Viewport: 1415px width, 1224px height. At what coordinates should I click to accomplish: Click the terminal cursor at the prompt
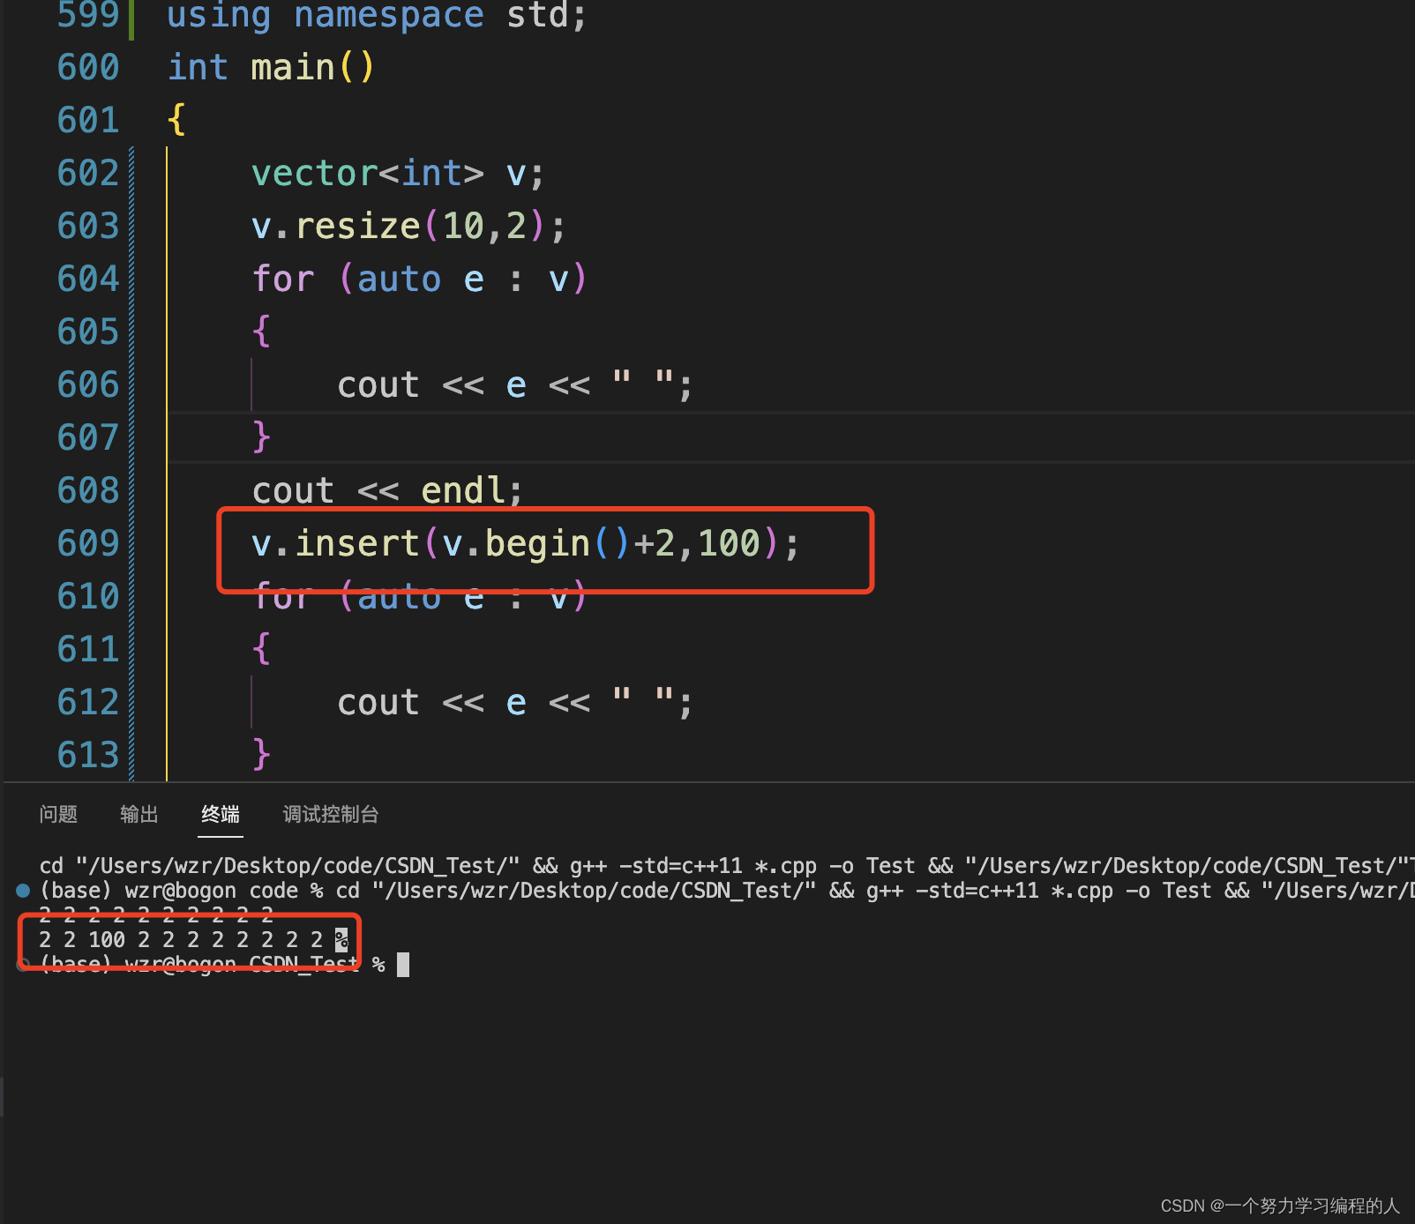tap(403, 965)
